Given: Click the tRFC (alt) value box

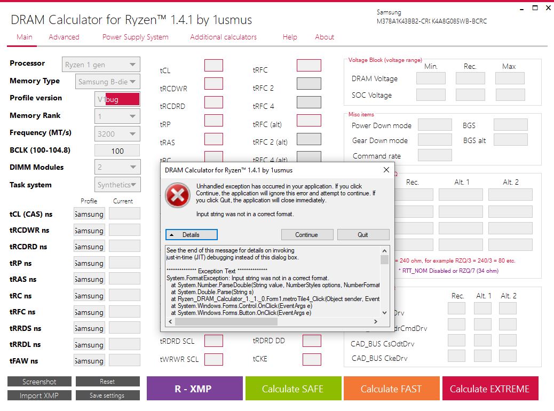Looking at the screenshot, I should pos(309,120).
